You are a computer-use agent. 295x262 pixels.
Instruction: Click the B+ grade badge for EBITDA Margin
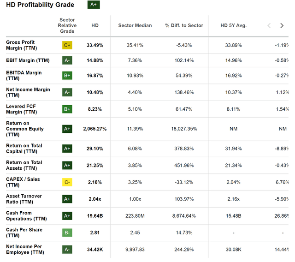click(67, 76)
